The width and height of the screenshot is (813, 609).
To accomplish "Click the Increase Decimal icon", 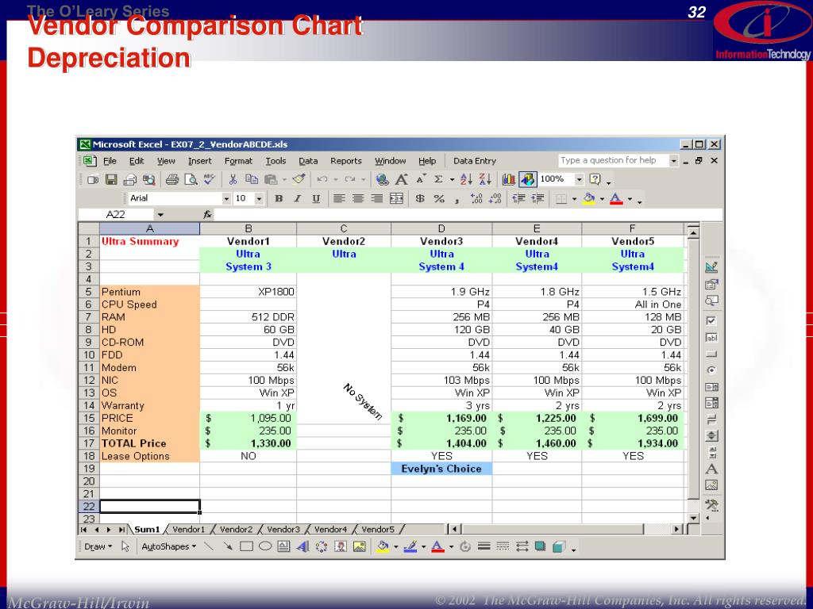I will (476, 199).
